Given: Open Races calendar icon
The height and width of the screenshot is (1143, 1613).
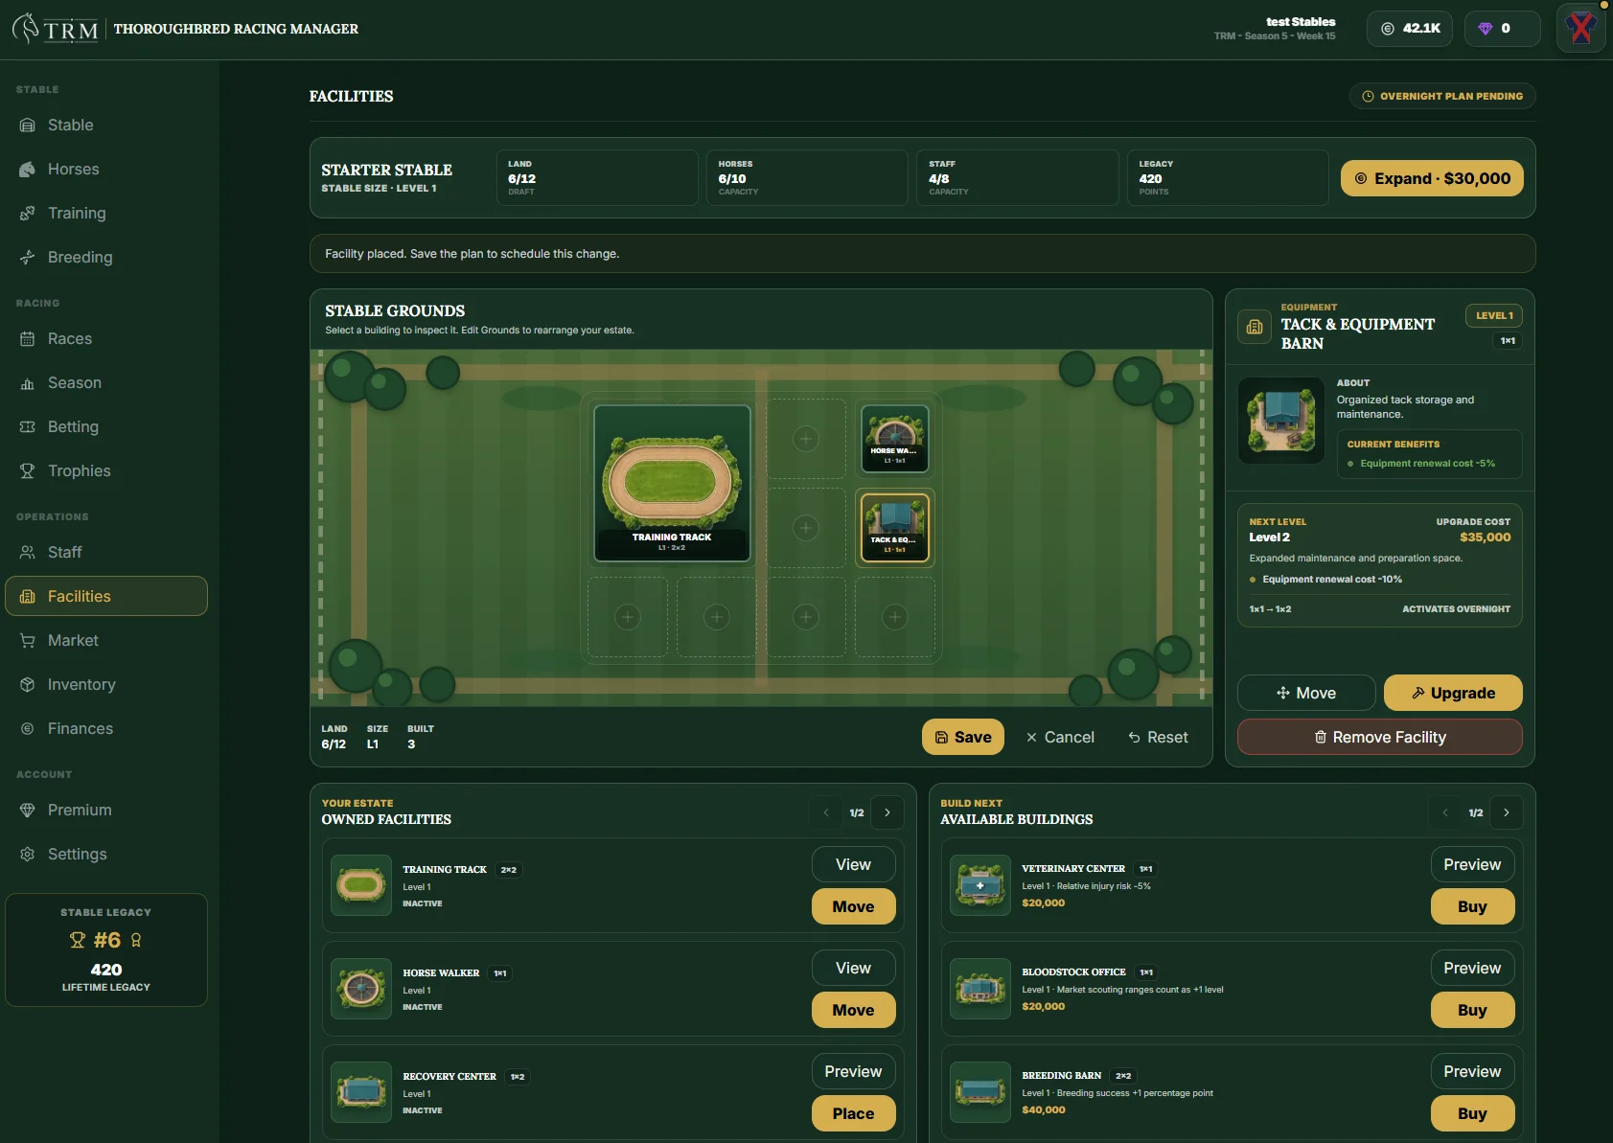Looking at the screenshot, I should coord(28,339).
